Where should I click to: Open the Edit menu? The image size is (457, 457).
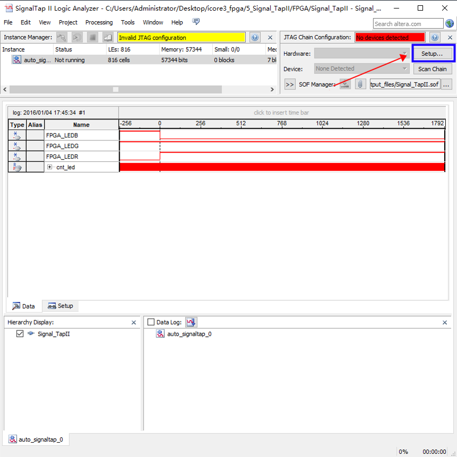click(x=26, y=22)
